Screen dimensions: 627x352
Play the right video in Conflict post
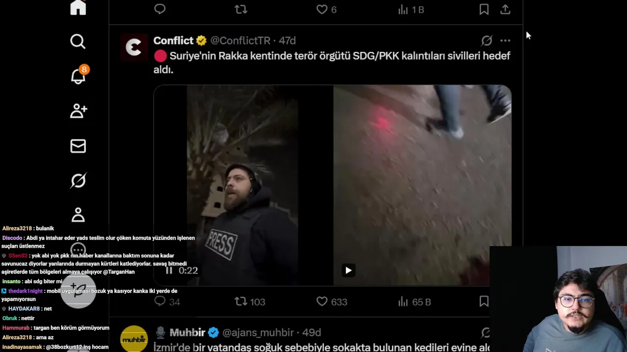point(348,270)
